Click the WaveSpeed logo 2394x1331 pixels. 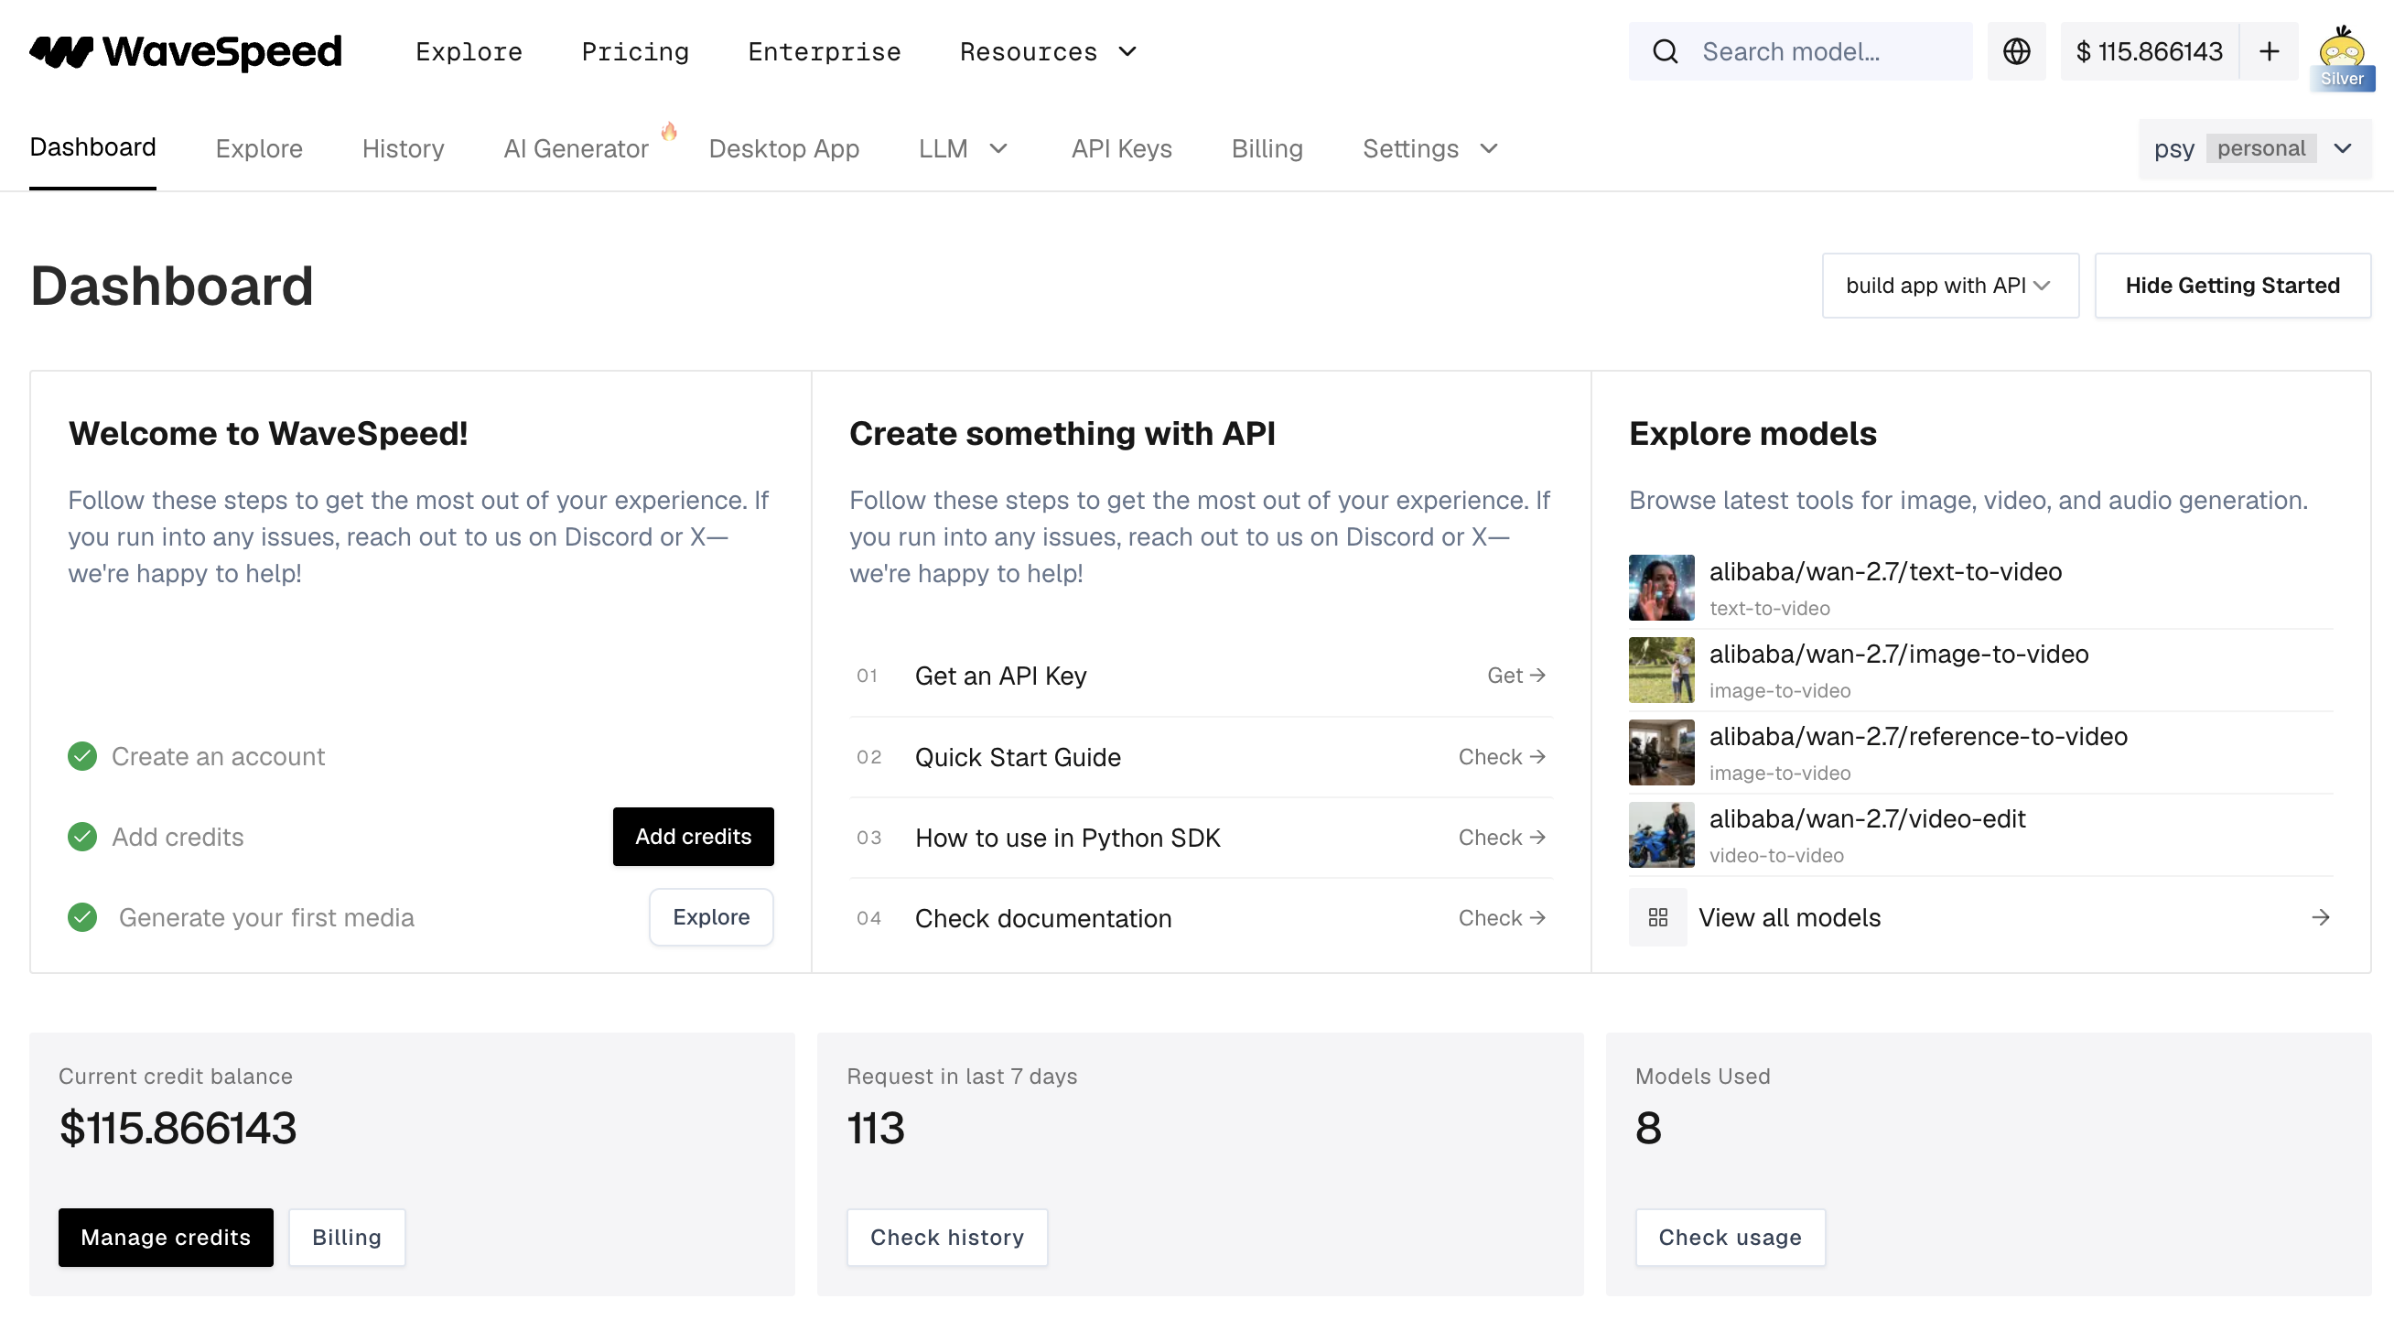point(184,52)
